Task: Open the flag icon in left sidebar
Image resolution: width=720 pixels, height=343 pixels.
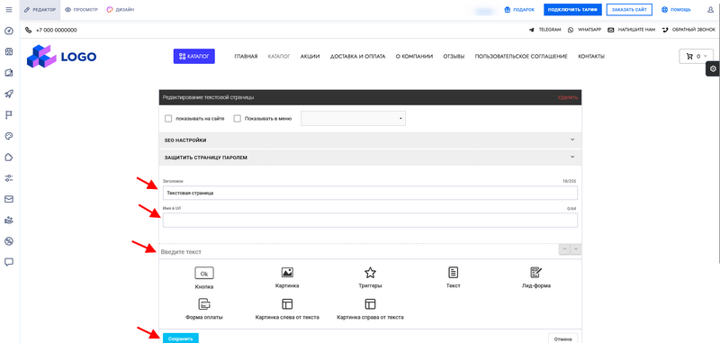Action: tap(9, 115)
